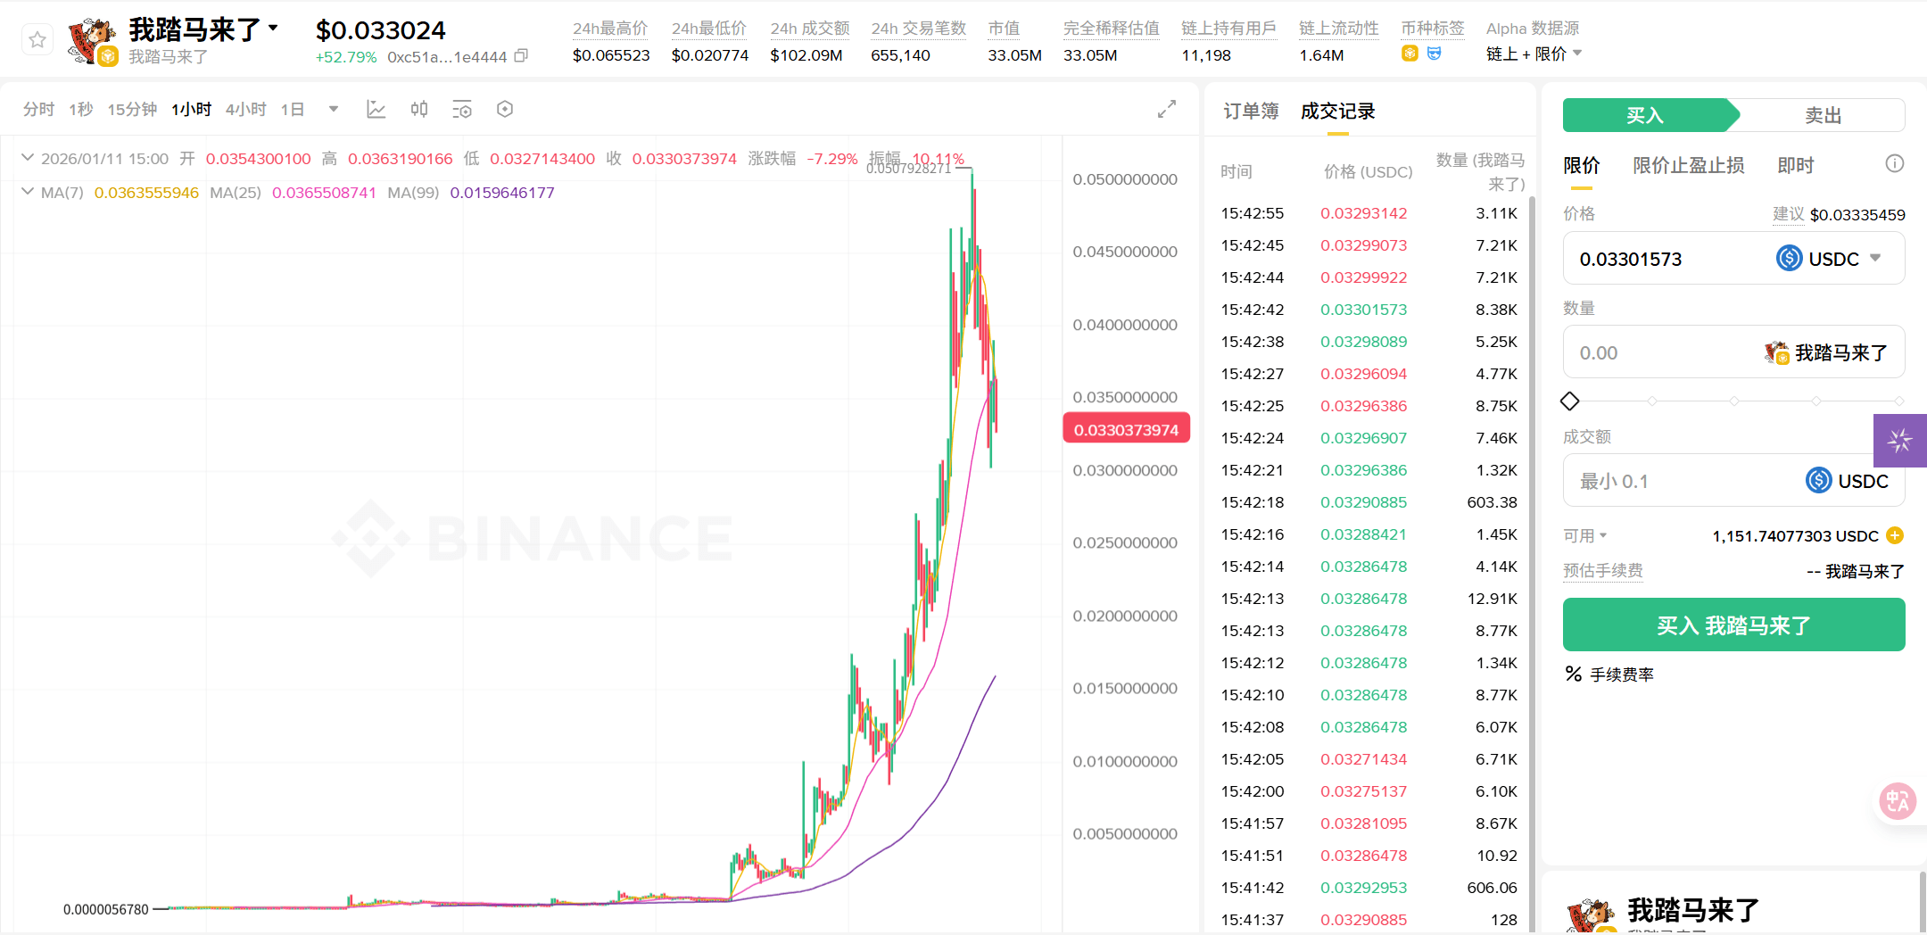Collapse the OHLC info row chevron
The image size is (1927, 935).
coord(28,158)
